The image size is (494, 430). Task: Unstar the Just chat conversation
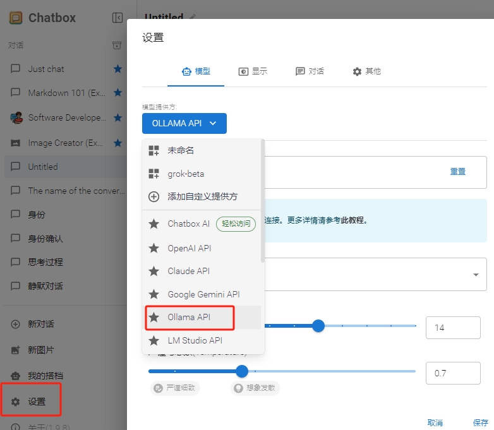[118, 69]
